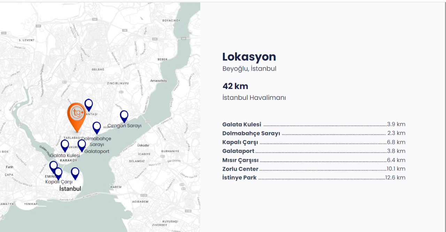Click Kapalı Çarşı entry in distance list
This screenshot has width=446, height=232.
pyautogui.click(x=240, y=142)
